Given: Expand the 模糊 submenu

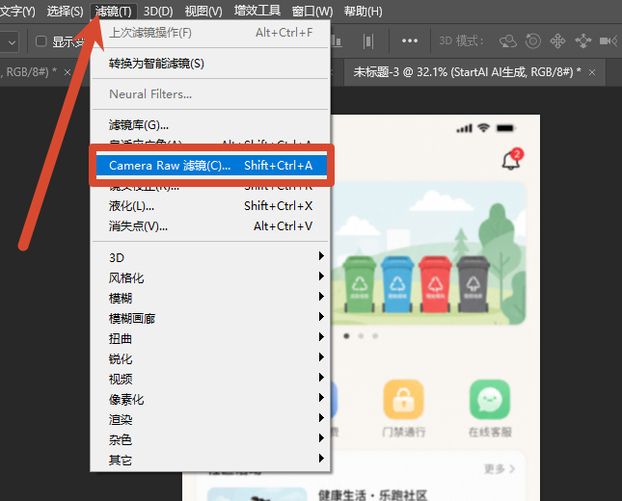Looking at the screenshot, I should pos(210,298).
